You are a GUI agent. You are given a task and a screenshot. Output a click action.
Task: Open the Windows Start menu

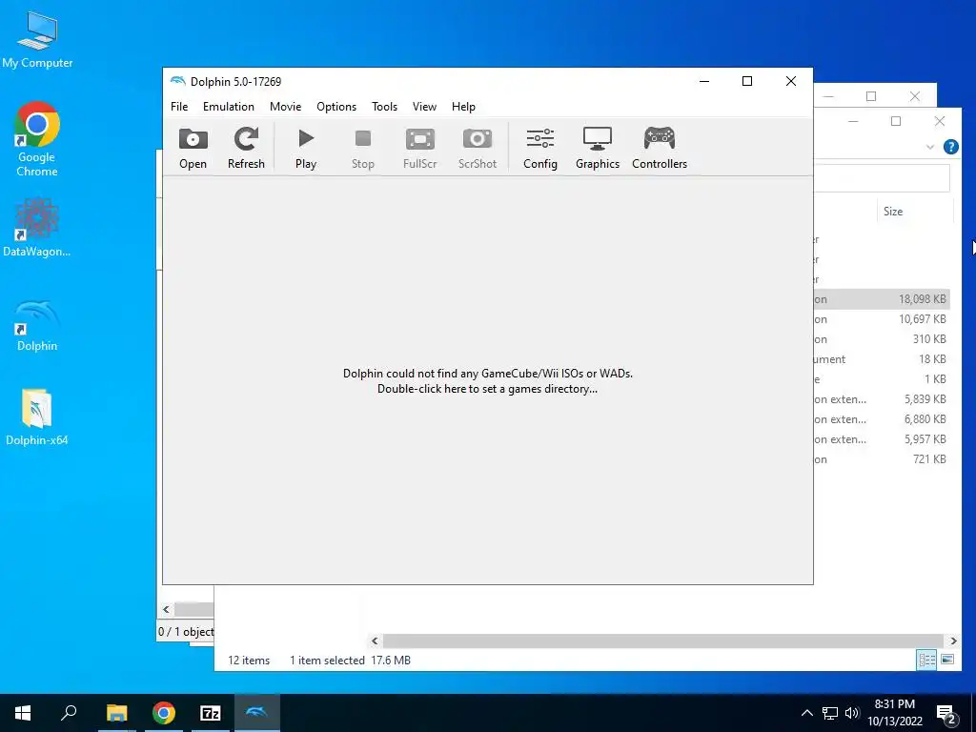pos(23,713)
